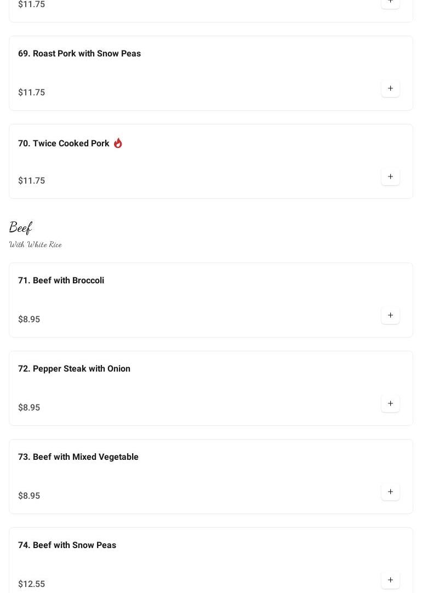The height and width of the screenshot is (593, 422).
Task: Click the $11.75 price under Twice Cooked Pork
Action: tap(31, 181)
